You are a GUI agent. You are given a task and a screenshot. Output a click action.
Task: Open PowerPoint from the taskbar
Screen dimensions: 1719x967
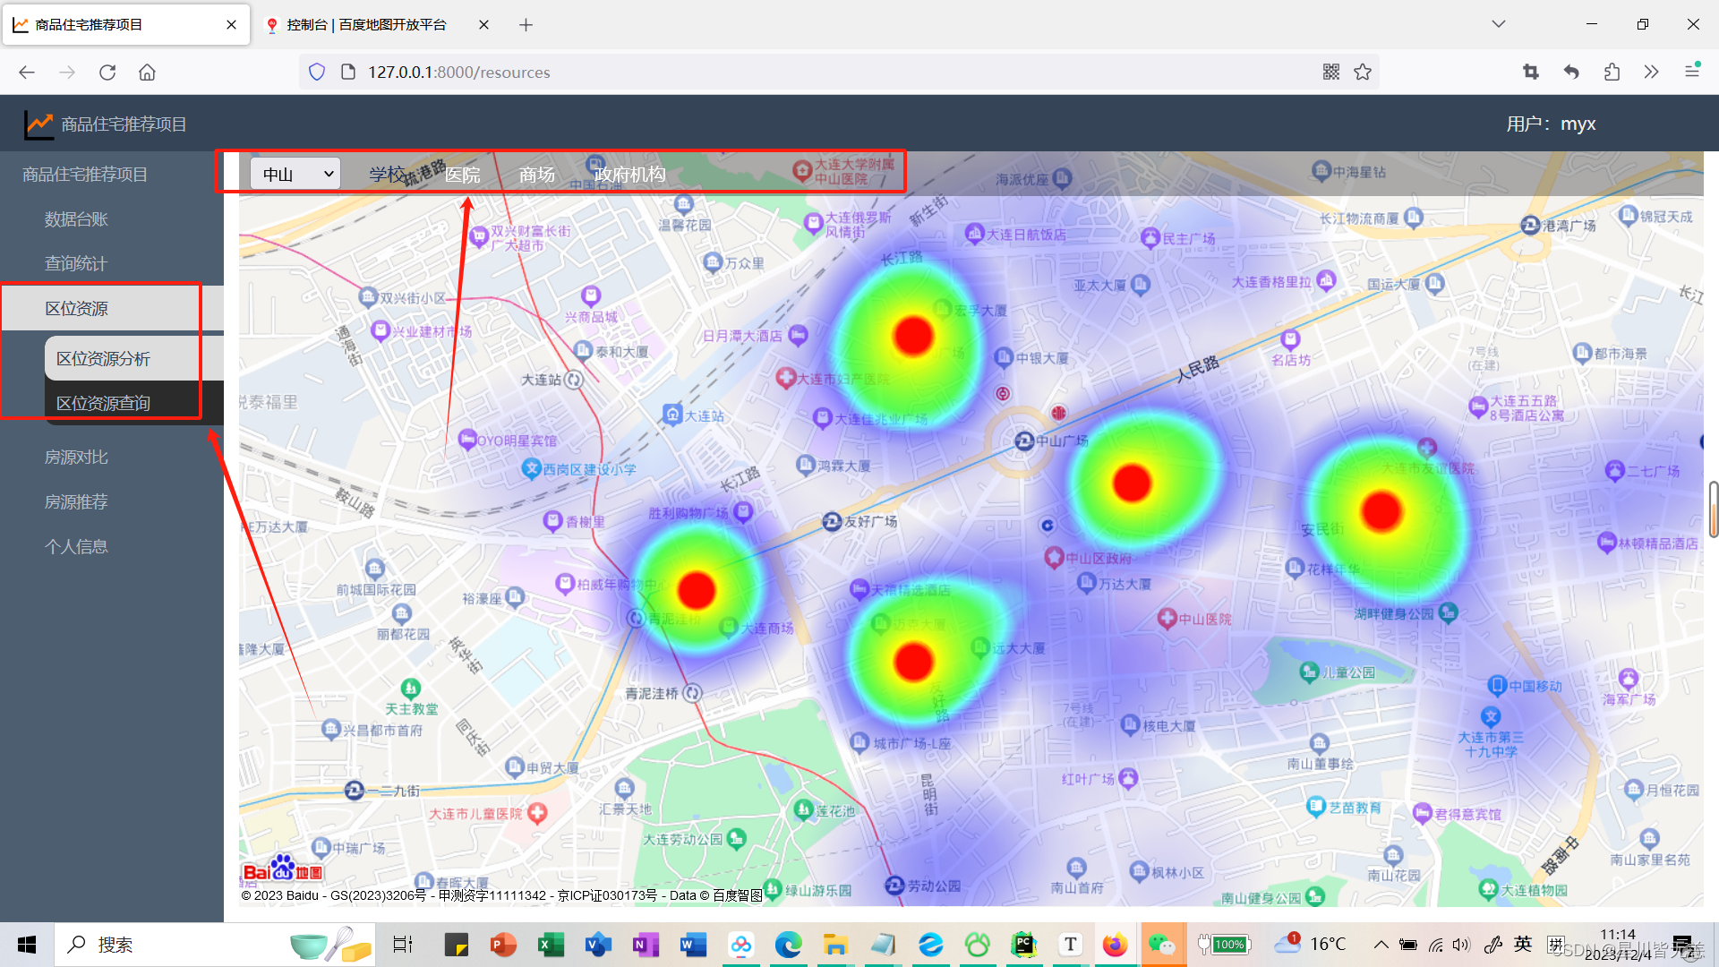[503, 945]
